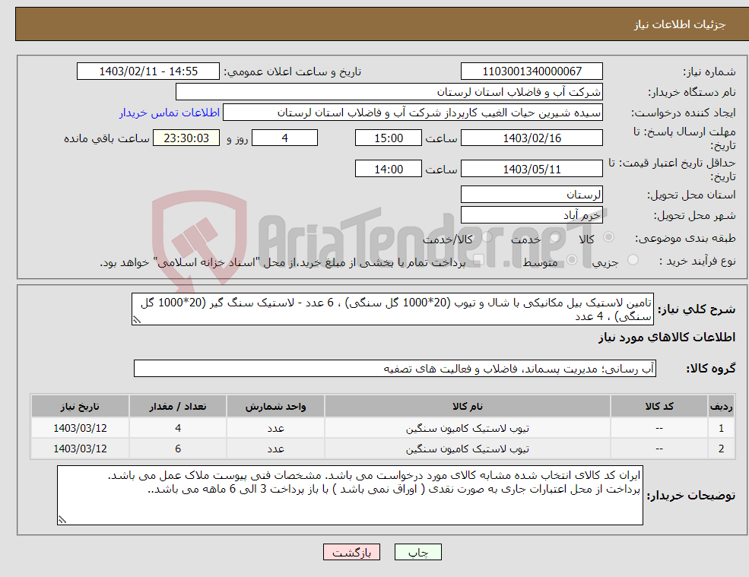The height and width of the screenshot is (577, 749).
Task: Click quantity 6 in row 2
Action: 178,449
